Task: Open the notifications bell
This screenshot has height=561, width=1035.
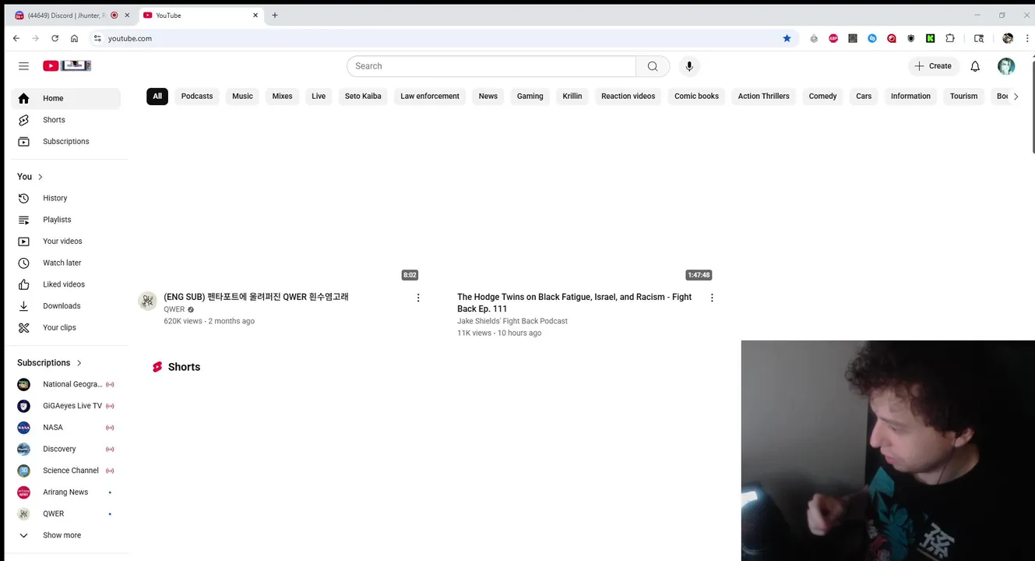Action: [x=975, y=66]
